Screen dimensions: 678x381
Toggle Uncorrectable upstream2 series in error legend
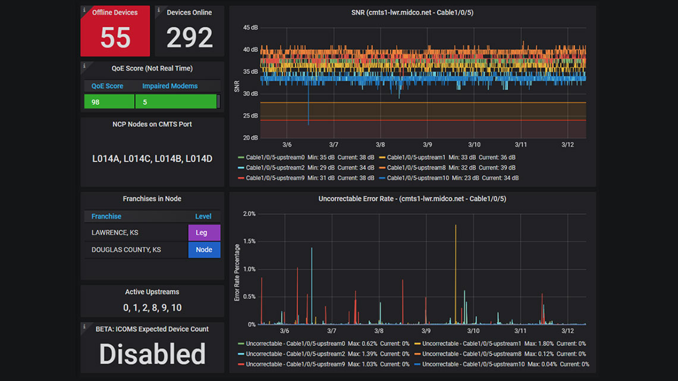tap(293, 354)
